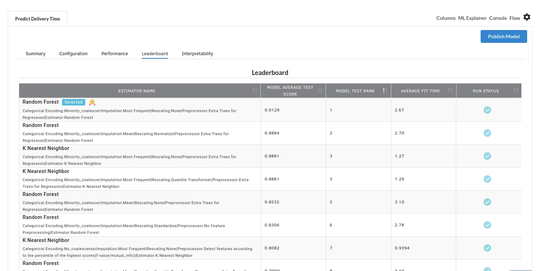Click the score value 0.8884
This screenshot has width=542, height=271.
272,133
